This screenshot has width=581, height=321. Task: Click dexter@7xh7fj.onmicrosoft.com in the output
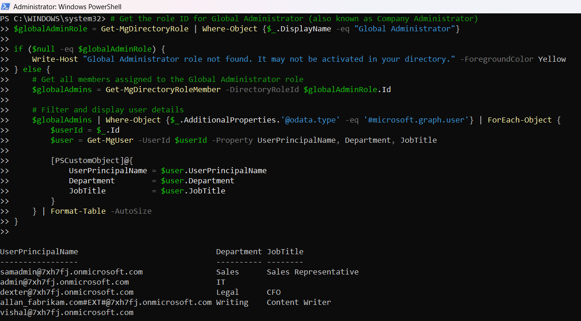(67, 292)
